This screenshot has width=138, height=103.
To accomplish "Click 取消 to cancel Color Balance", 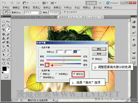I will point(99,54).
